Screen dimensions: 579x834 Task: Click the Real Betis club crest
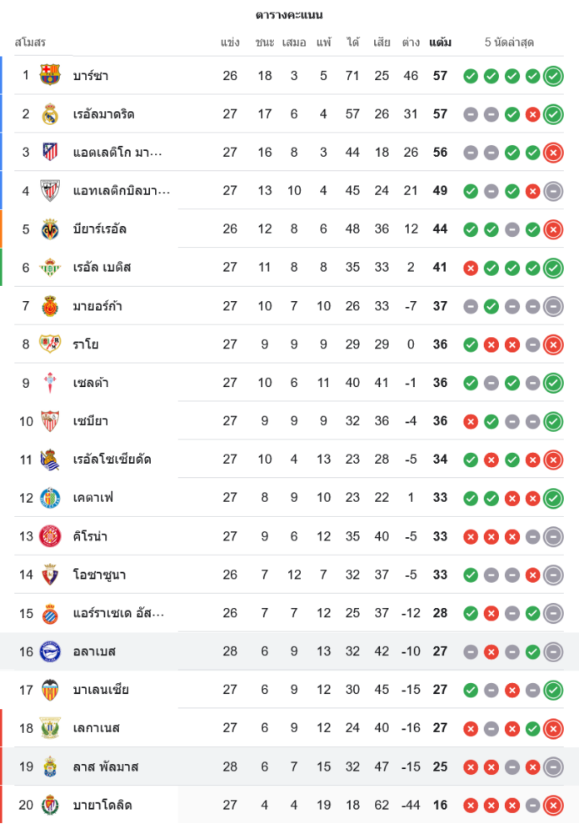[x=50, y=268]
